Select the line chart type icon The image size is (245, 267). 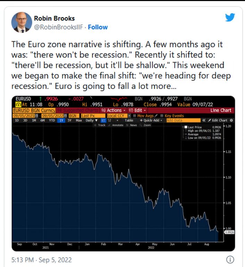point(103,120)
